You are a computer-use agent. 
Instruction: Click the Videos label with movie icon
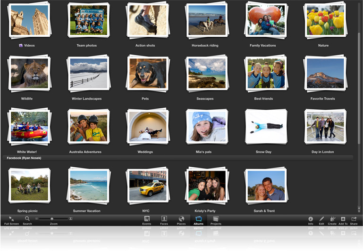(27, 46)
